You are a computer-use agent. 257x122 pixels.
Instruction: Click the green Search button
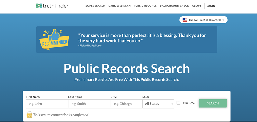point(213,103)
